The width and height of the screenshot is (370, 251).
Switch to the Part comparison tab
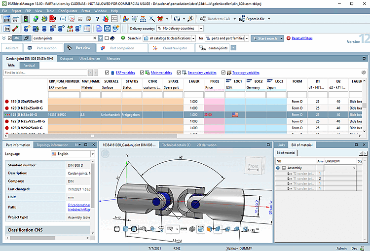(x=122, y=48)
